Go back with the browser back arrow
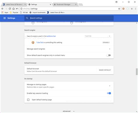This screenshot has height=113, width=138. [x=3, y=9]
